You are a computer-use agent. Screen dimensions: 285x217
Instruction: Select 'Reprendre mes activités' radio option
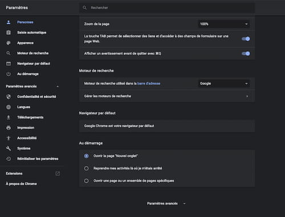click(86, 169)
